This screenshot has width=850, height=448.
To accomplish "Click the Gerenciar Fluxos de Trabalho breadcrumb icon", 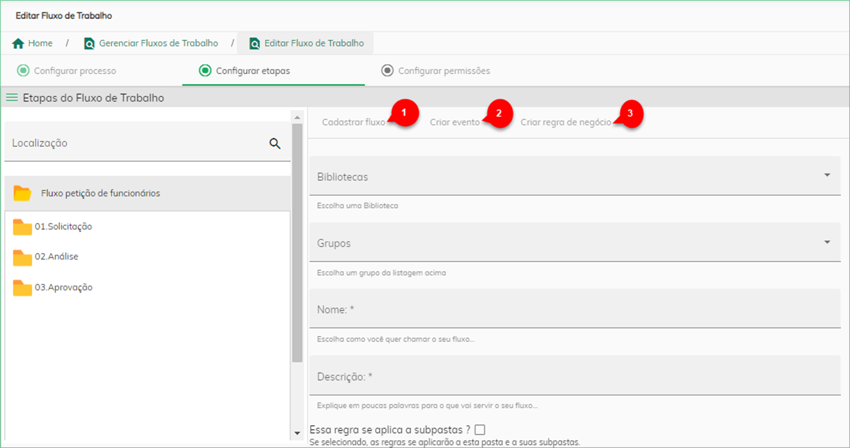I will tap(89, 43).
